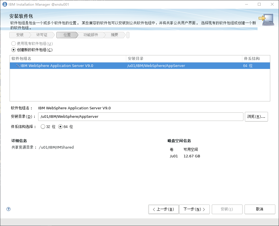279x226 pixels.
Task: Go to the 安装 wizard step
Action: (20, 35)
